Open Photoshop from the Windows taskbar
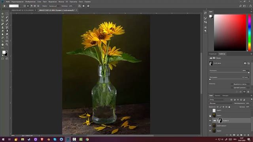This screenshot has width=253, height=142. coord(68,139)
